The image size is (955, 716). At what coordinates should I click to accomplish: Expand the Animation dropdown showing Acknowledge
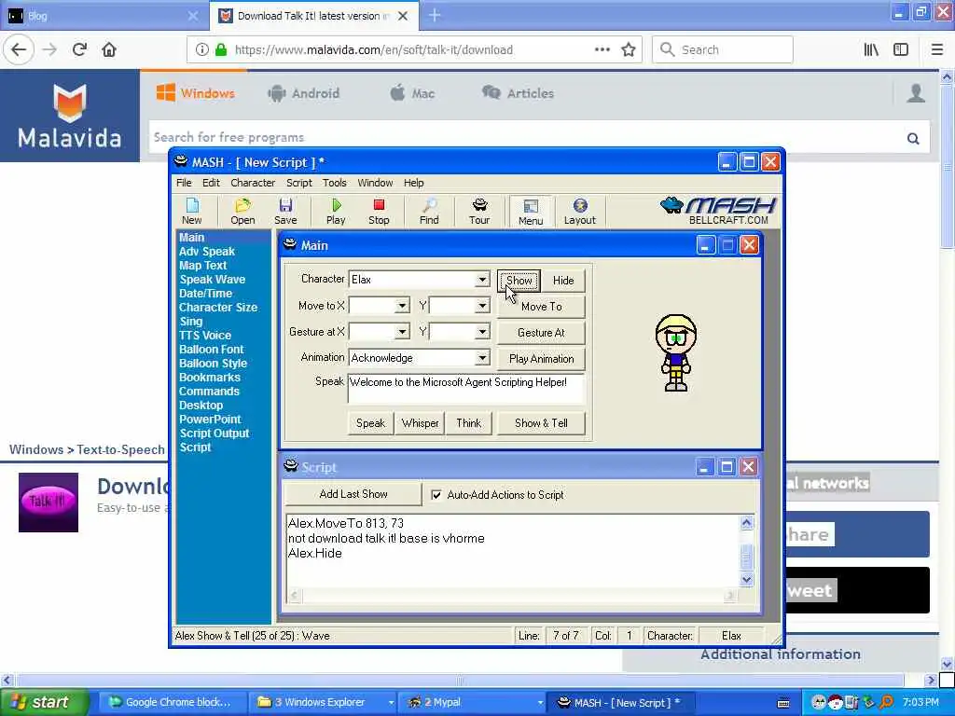pos(482,358)
